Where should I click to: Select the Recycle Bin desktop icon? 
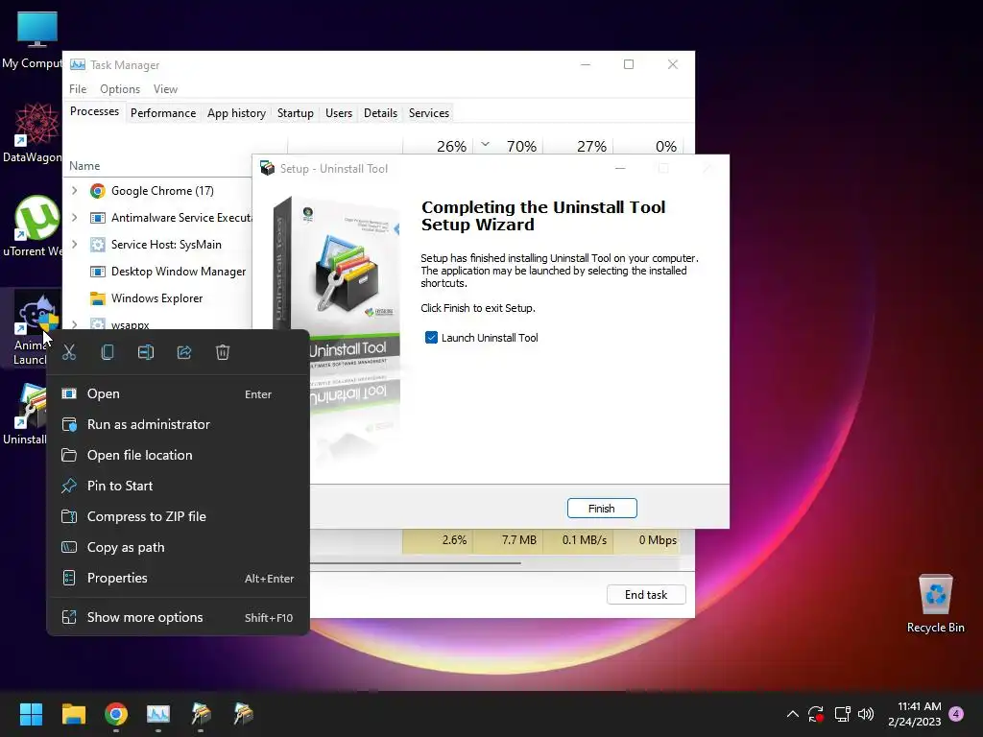(x=935, y=605)
